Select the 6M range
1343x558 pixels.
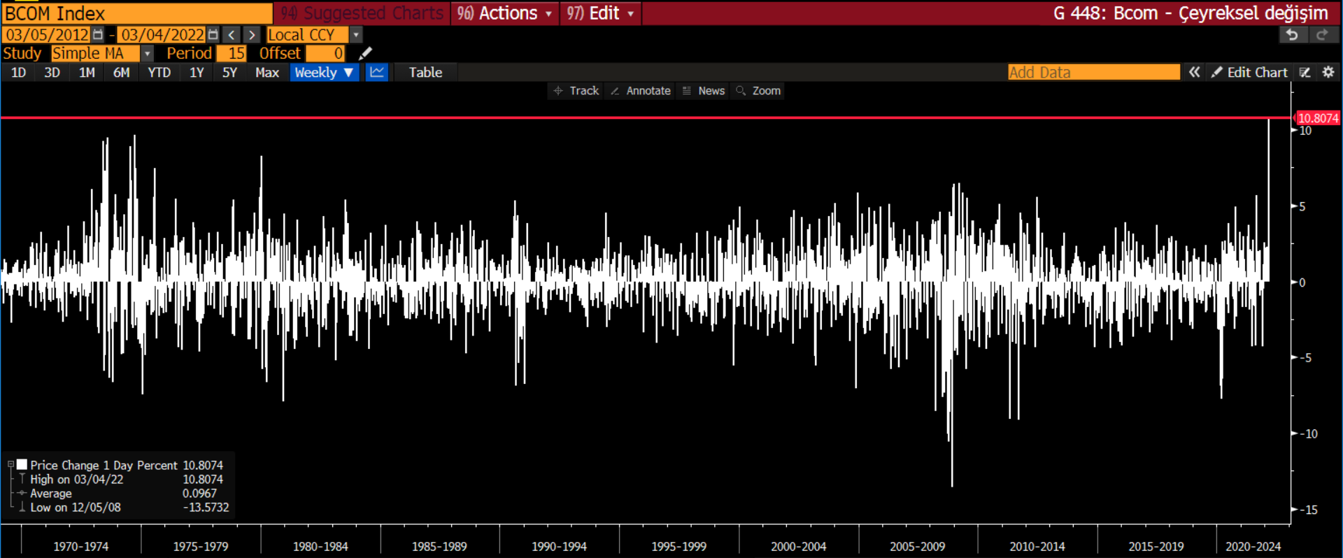[121, 72]
